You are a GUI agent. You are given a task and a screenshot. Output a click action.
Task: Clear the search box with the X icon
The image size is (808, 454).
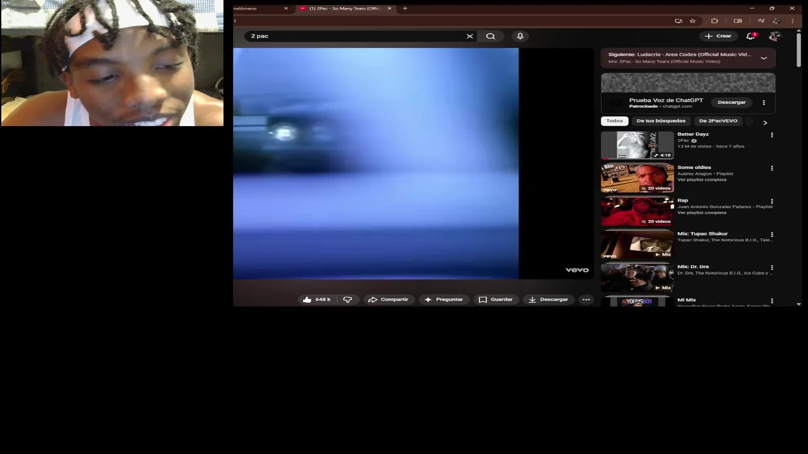click(x=470, y=36)
